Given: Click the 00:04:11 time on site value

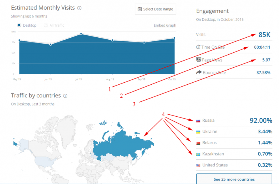Looking at the screenshot, I should 262,47.
